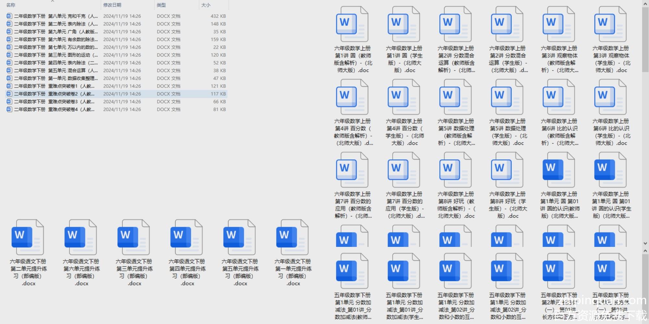The height and width of the screenshot is (324, 649).
Task: Select 二年级数学下册 第八单元 克和千克 list row
Action: coord(55,16)
